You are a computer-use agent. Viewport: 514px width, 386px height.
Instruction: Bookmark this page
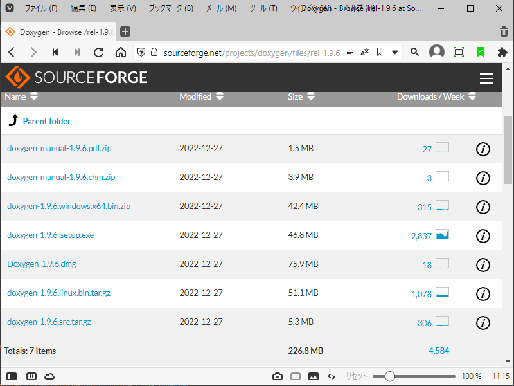pos(380,52)
